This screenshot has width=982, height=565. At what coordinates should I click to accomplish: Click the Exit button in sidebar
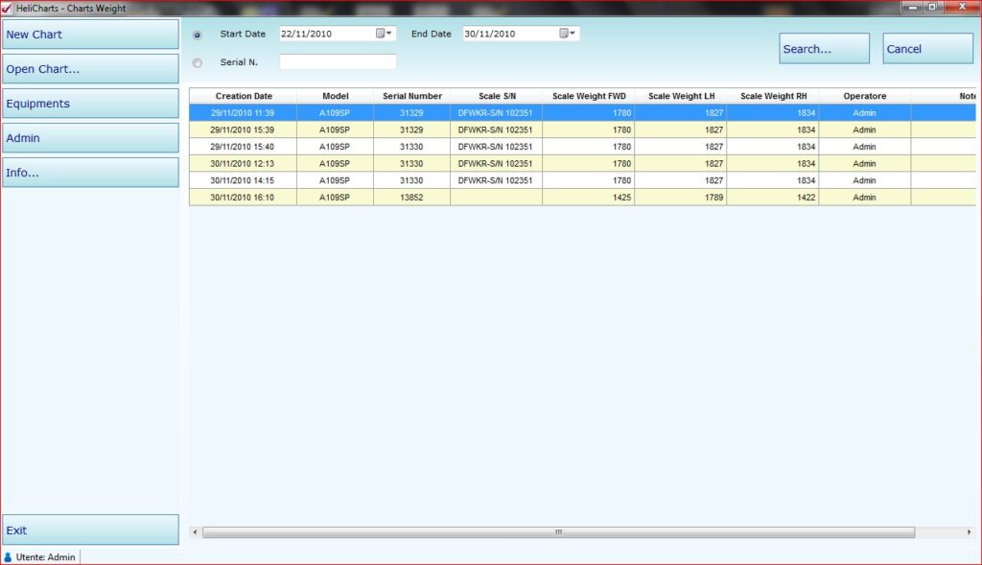pyautogui.click(x=90, y=530)
